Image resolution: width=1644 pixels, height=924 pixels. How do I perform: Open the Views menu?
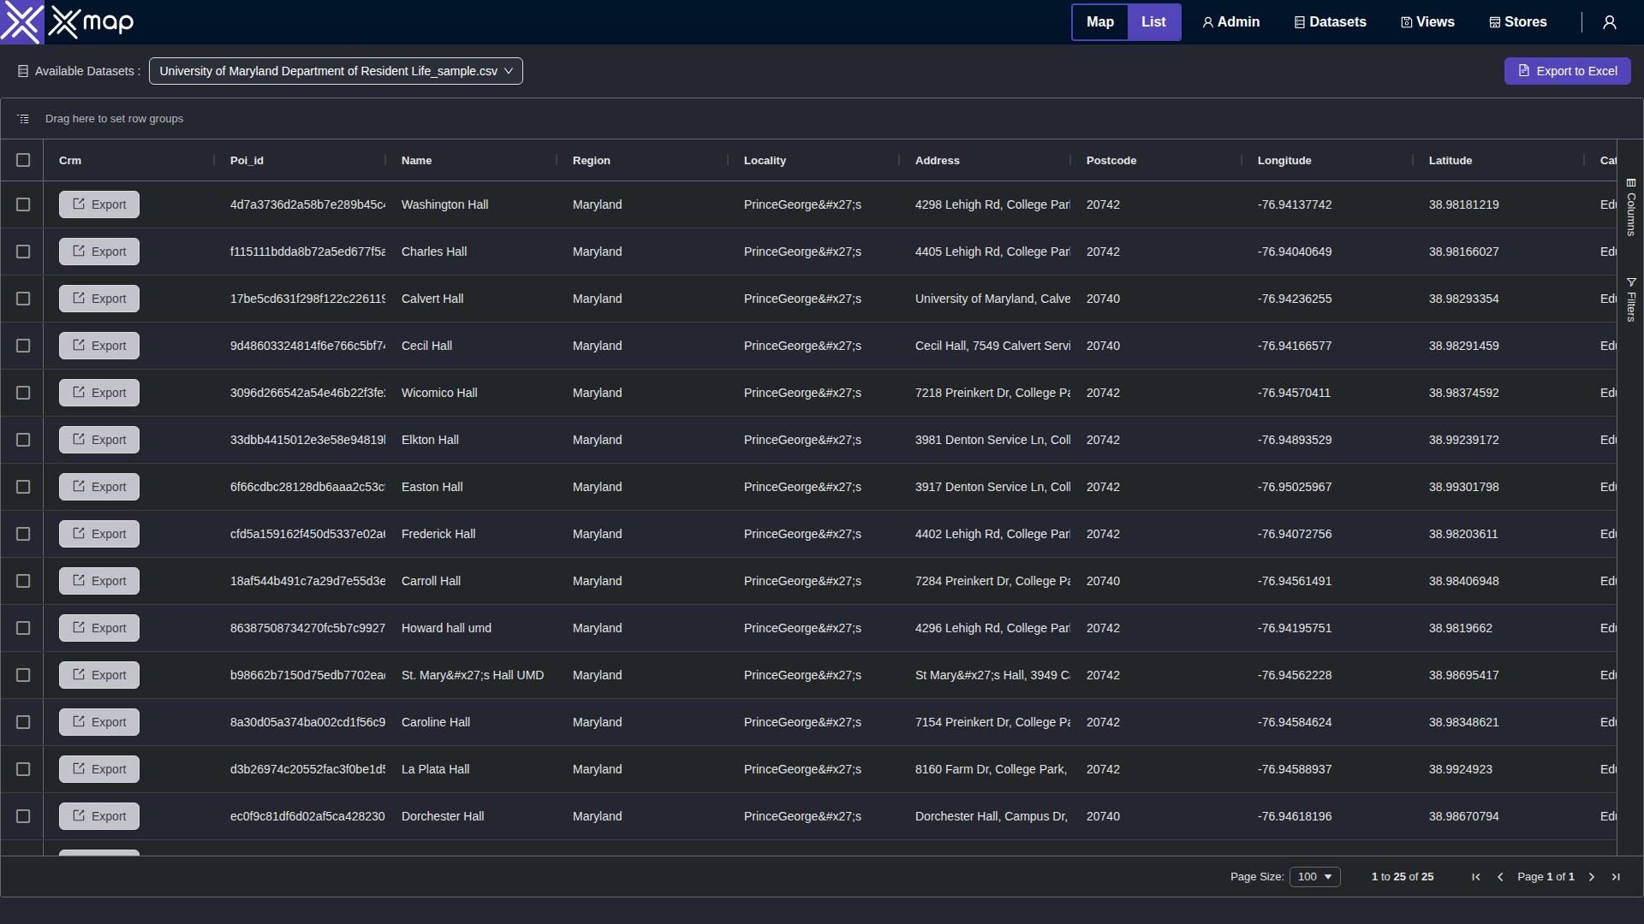1428,22
